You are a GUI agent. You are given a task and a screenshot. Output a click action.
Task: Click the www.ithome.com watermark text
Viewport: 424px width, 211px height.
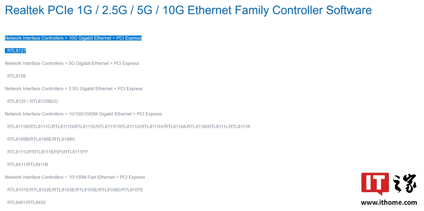click(x=389, y=202)
